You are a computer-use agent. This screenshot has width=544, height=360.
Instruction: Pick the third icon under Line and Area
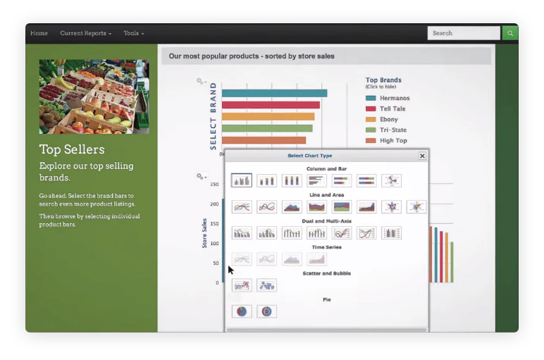point(292,206)
